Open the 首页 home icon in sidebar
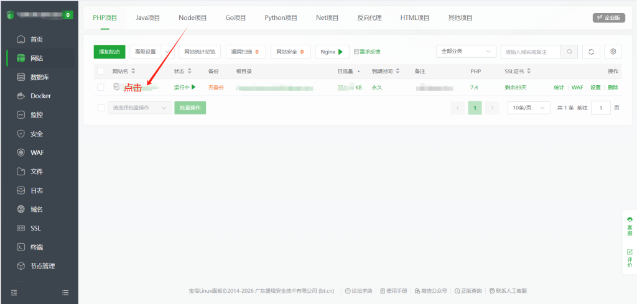The height and width of the screenshot is (304, 637). [21, 40]
